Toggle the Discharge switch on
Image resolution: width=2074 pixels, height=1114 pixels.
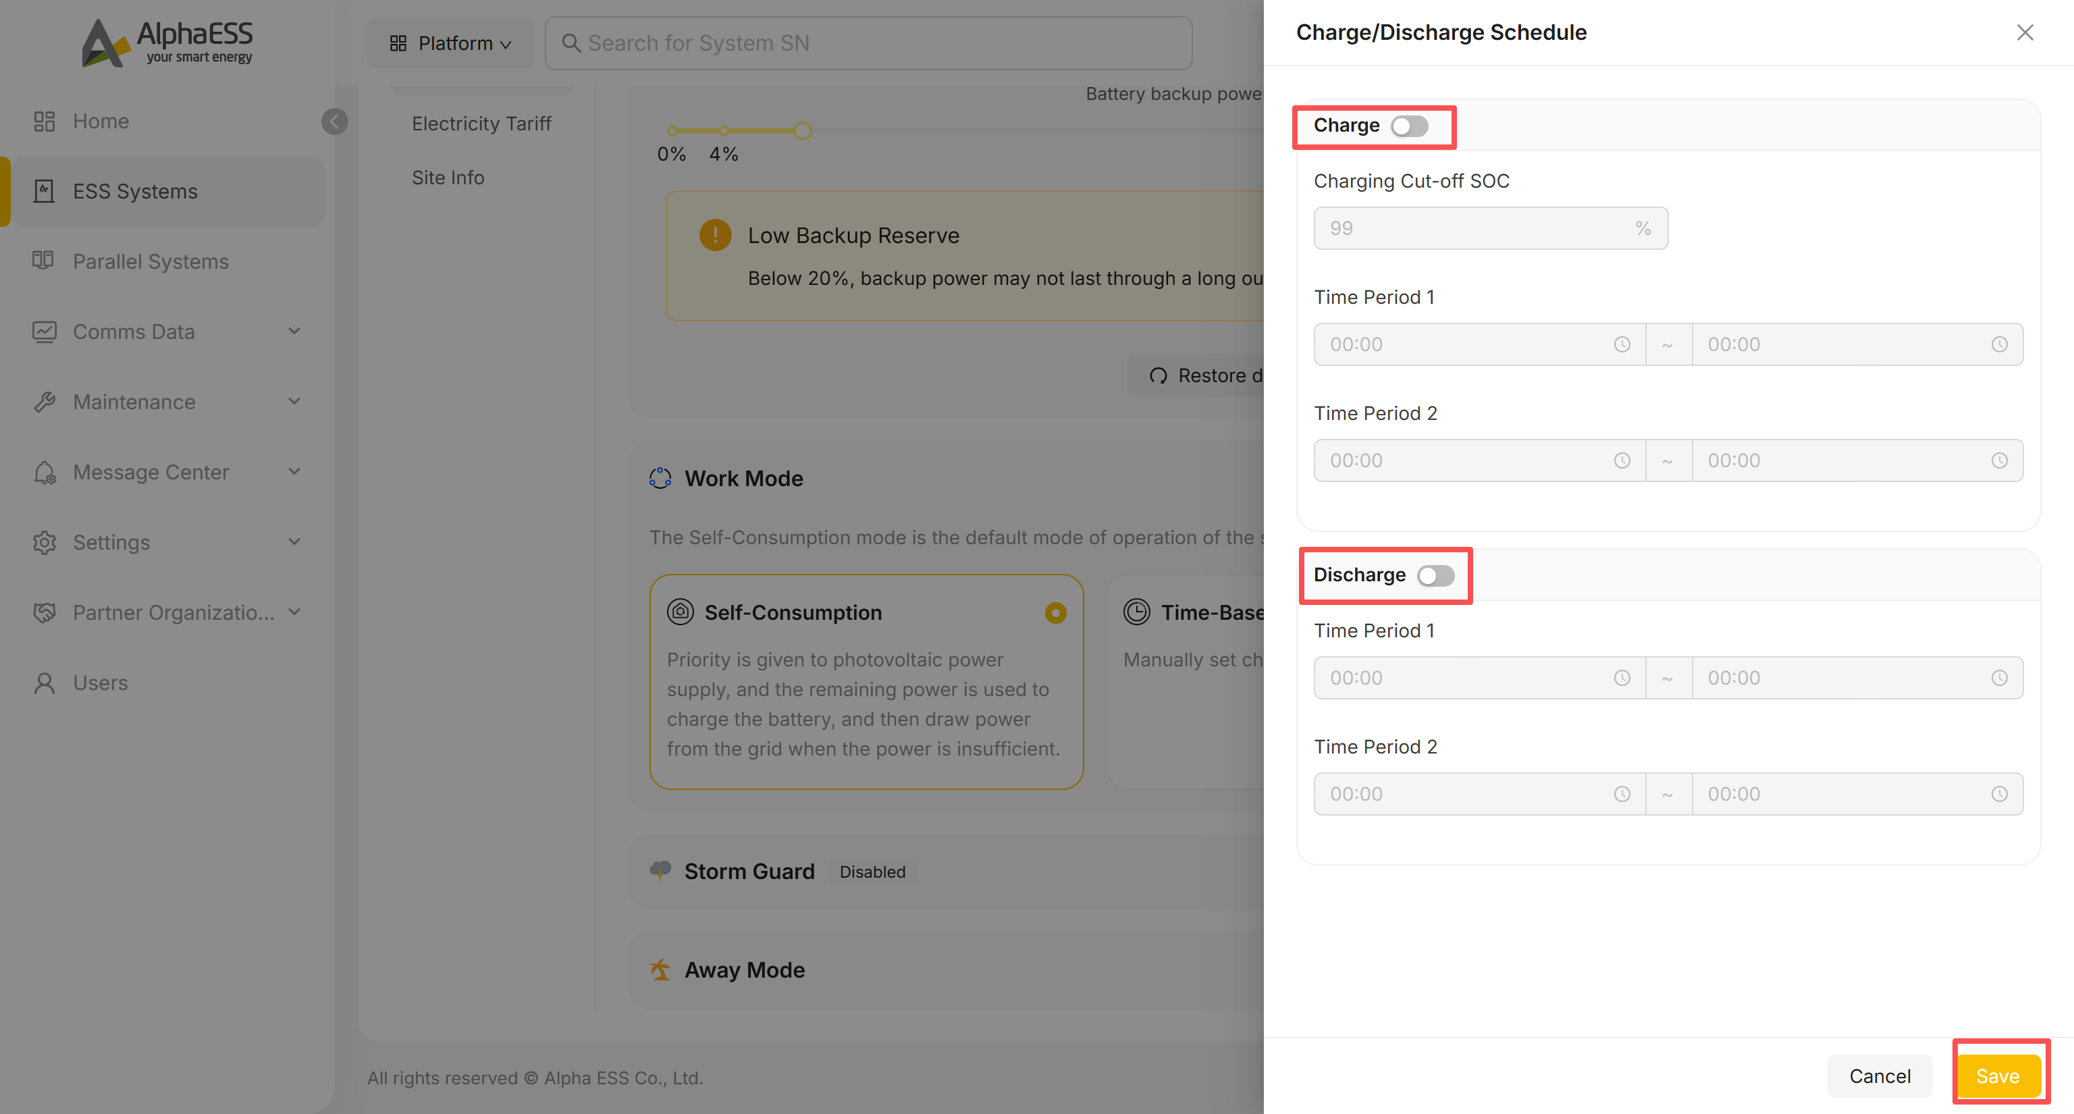tap(1435, 575)
